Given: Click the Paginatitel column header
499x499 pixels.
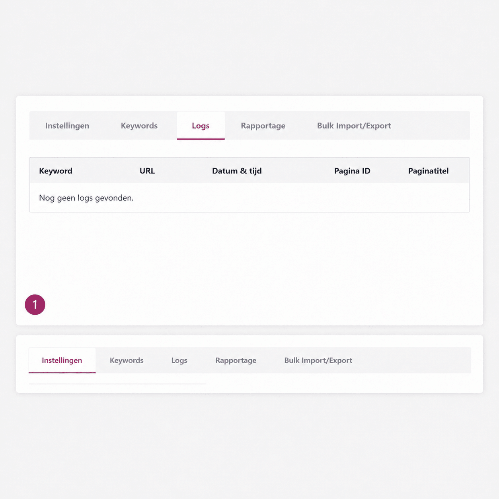Looking at the screenshot, I should (428, 171).
